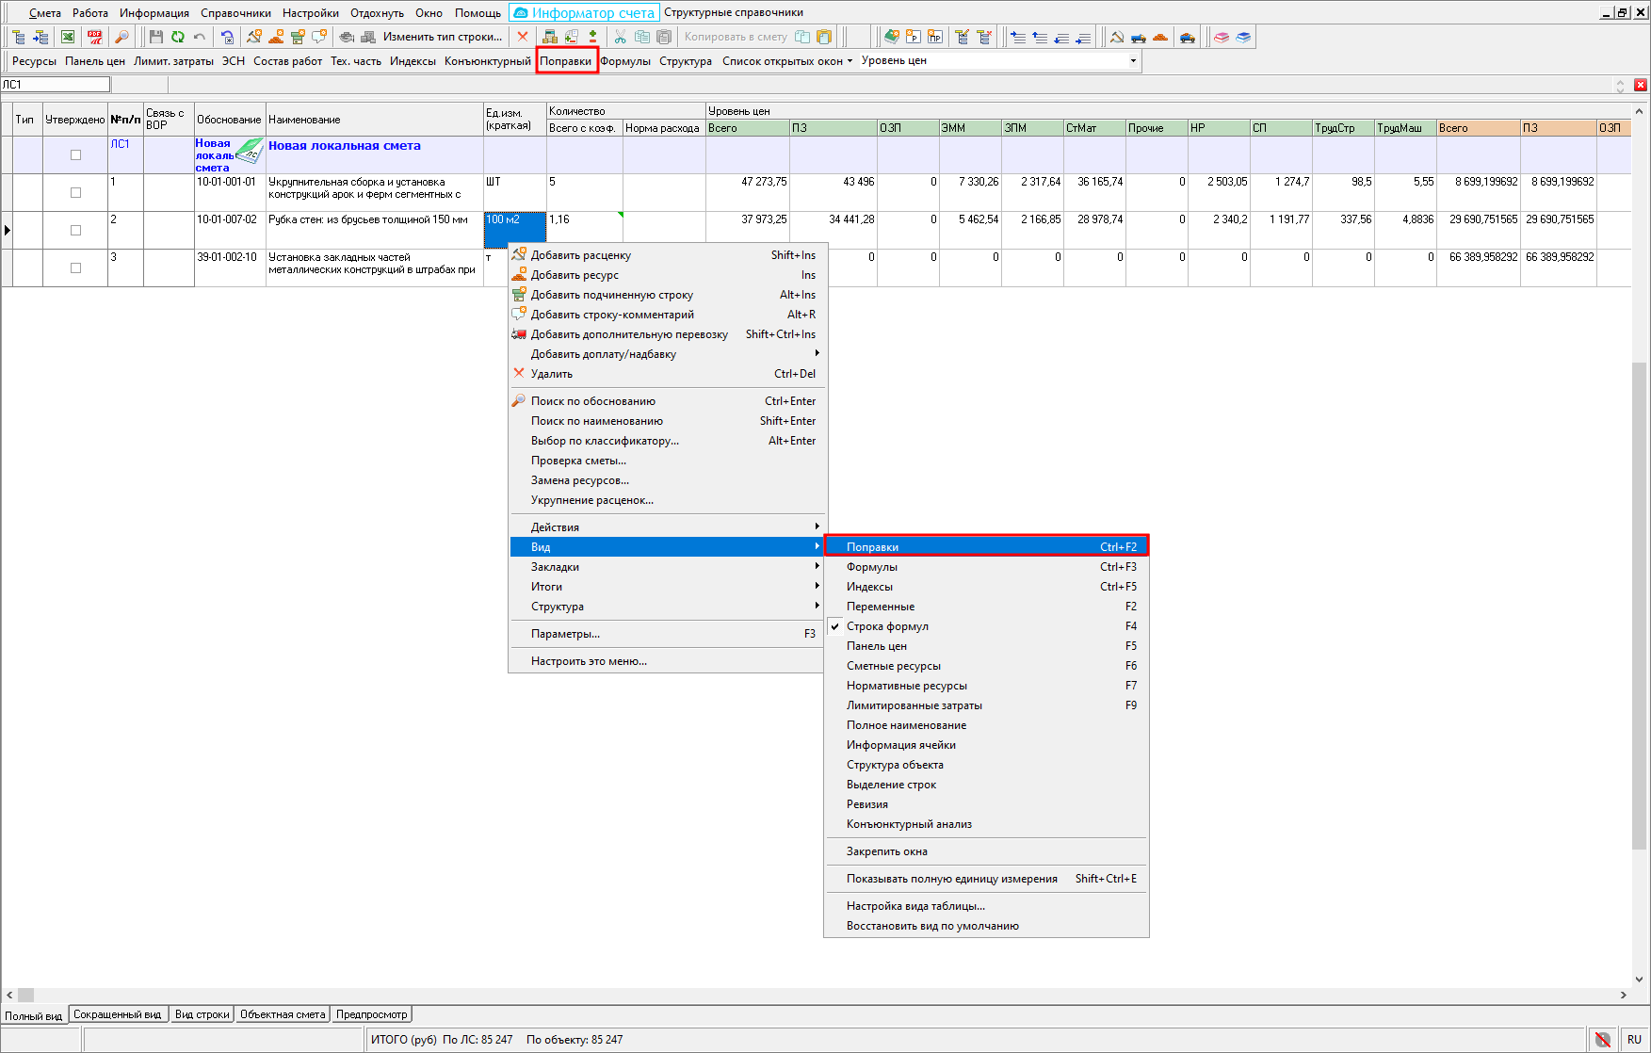The width and height of the screenshot is (1651, 1053).
Task: Click the magnifier search icon in toolbar
Action: 121,37
